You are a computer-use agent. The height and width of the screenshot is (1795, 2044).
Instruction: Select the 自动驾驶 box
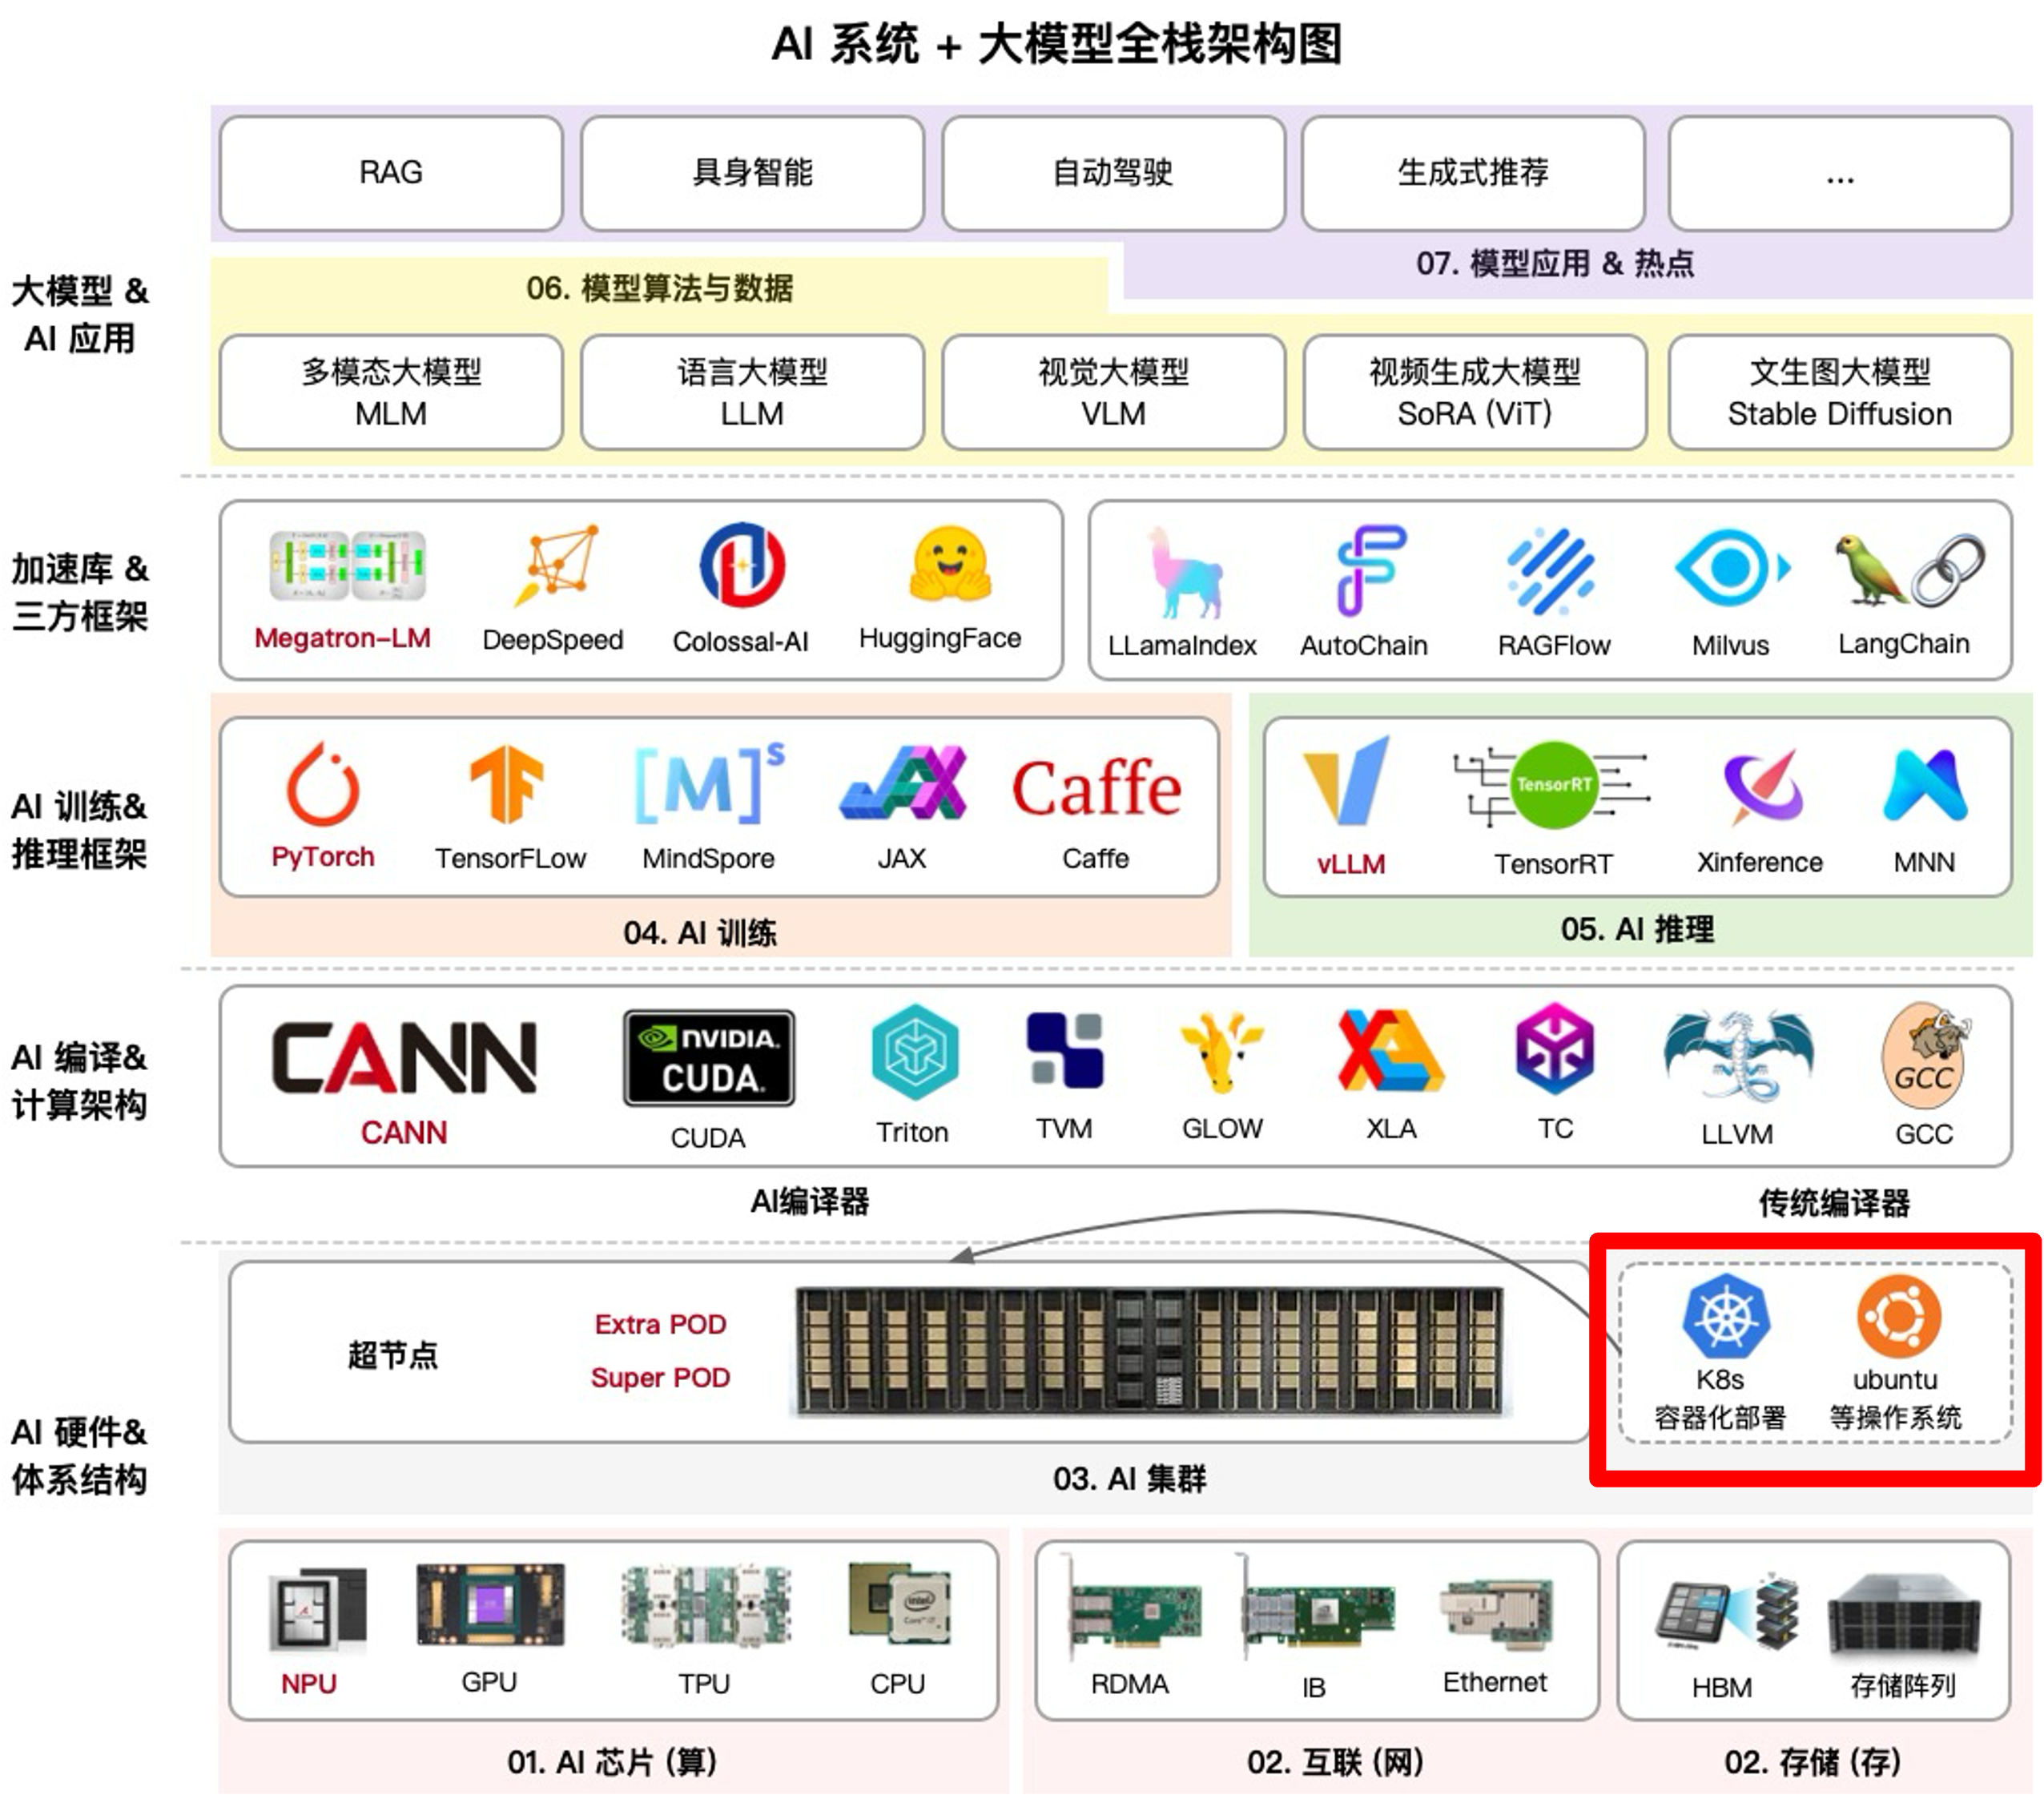1112,173
